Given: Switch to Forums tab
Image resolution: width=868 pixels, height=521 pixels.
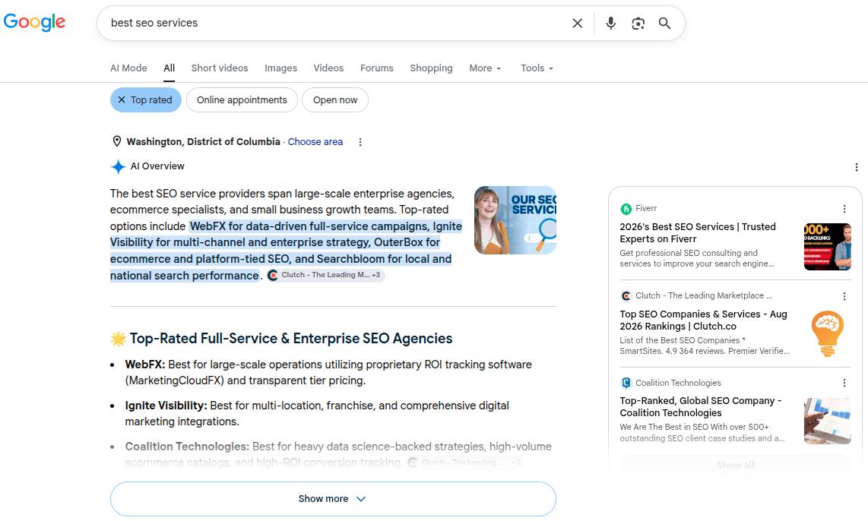Looking at the screenshot, I should click(376, 68).
